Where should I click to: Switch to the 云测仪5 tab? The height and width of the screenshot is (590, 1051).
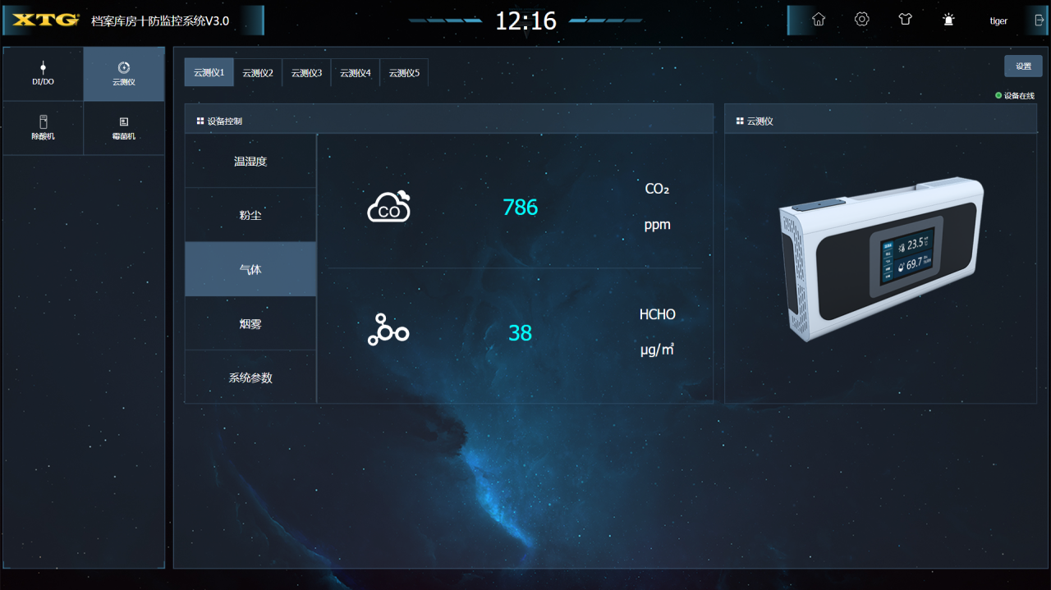pos(404,72)
